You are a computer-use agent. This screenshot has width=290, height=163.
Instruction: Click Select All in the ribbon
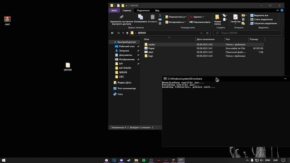(x=259, y=15)
